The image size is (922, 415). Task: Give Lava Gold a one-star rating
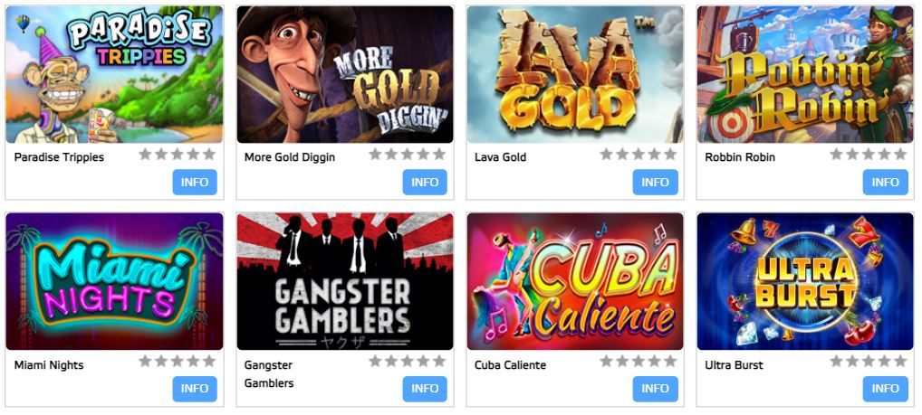[x=606, y=155]
